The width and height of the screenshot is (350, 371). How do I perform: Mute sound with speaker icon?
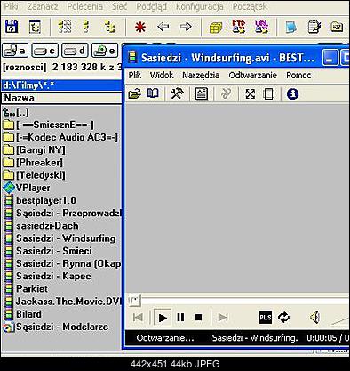click(315, 318)
